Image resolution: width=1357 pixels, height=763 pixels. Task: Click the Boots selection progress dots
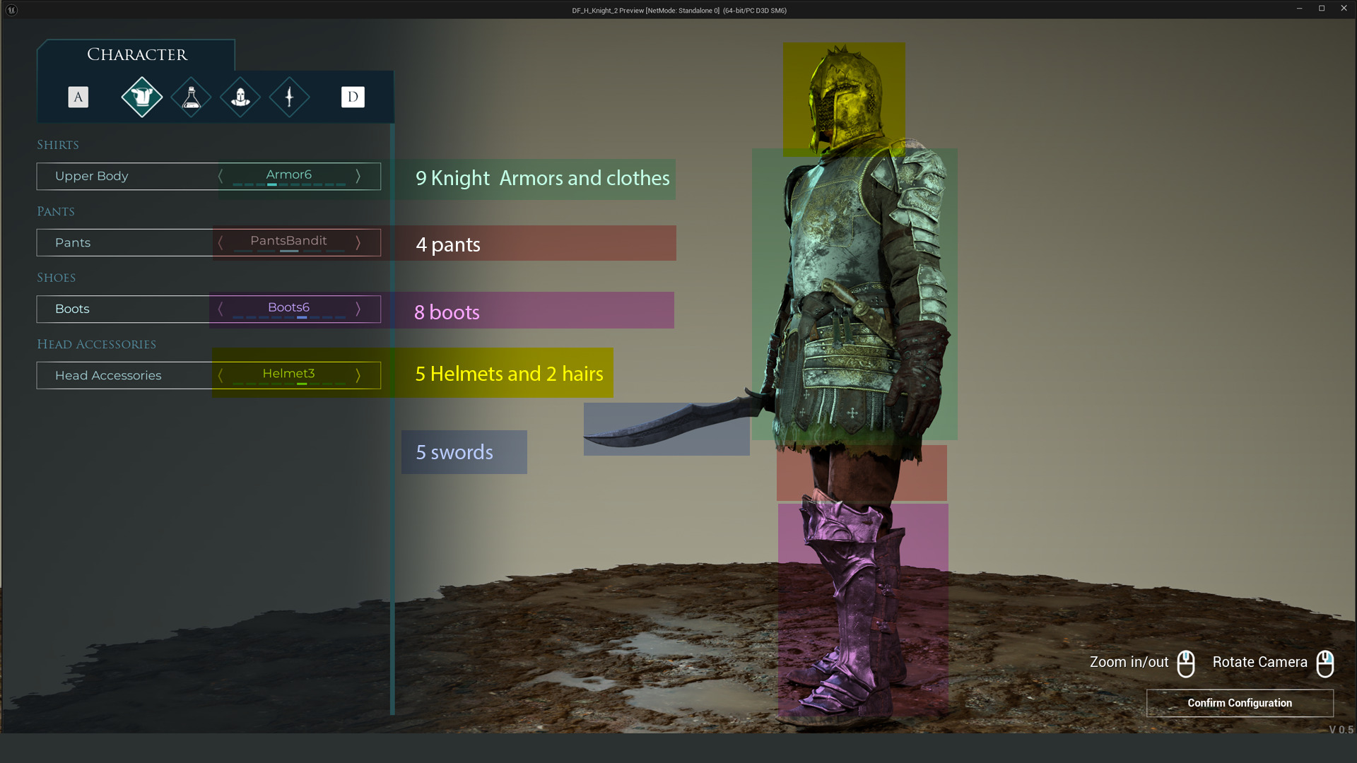(289, 317)
